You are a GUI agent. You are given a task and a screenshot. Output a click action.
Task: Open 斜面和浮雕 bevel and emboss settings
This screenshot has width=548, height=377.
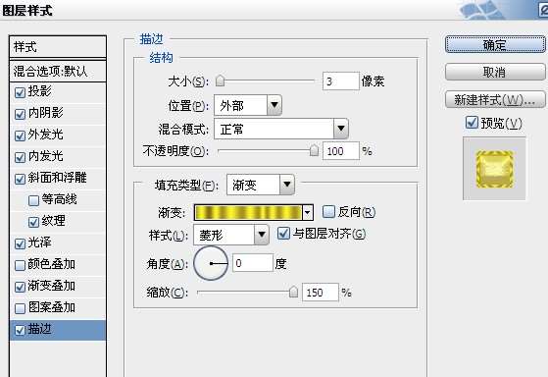[x=57, y=178]
